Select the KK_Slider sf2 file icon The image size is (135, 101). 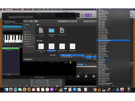tap(62, 46)
